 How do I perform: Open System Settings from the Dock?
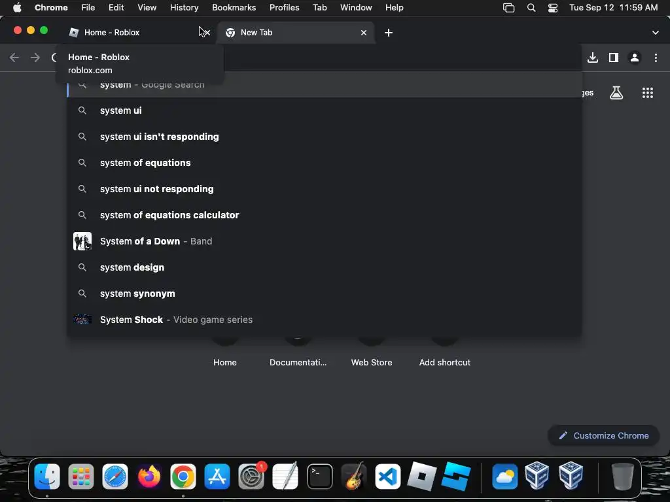[251, 476]
